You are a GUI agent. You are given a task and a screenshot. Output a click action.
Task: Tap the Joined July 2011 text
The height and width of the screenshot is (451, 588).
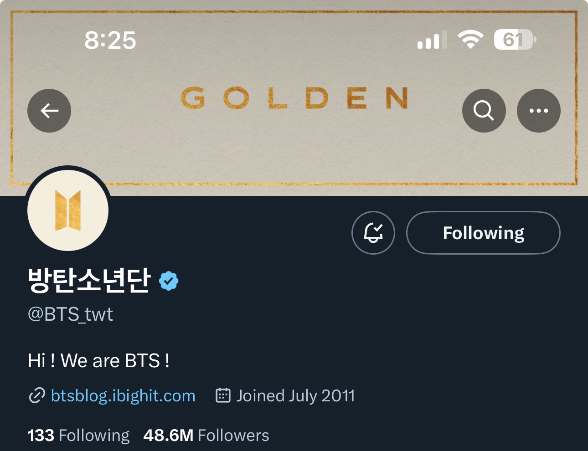click(x=295, y=395)
